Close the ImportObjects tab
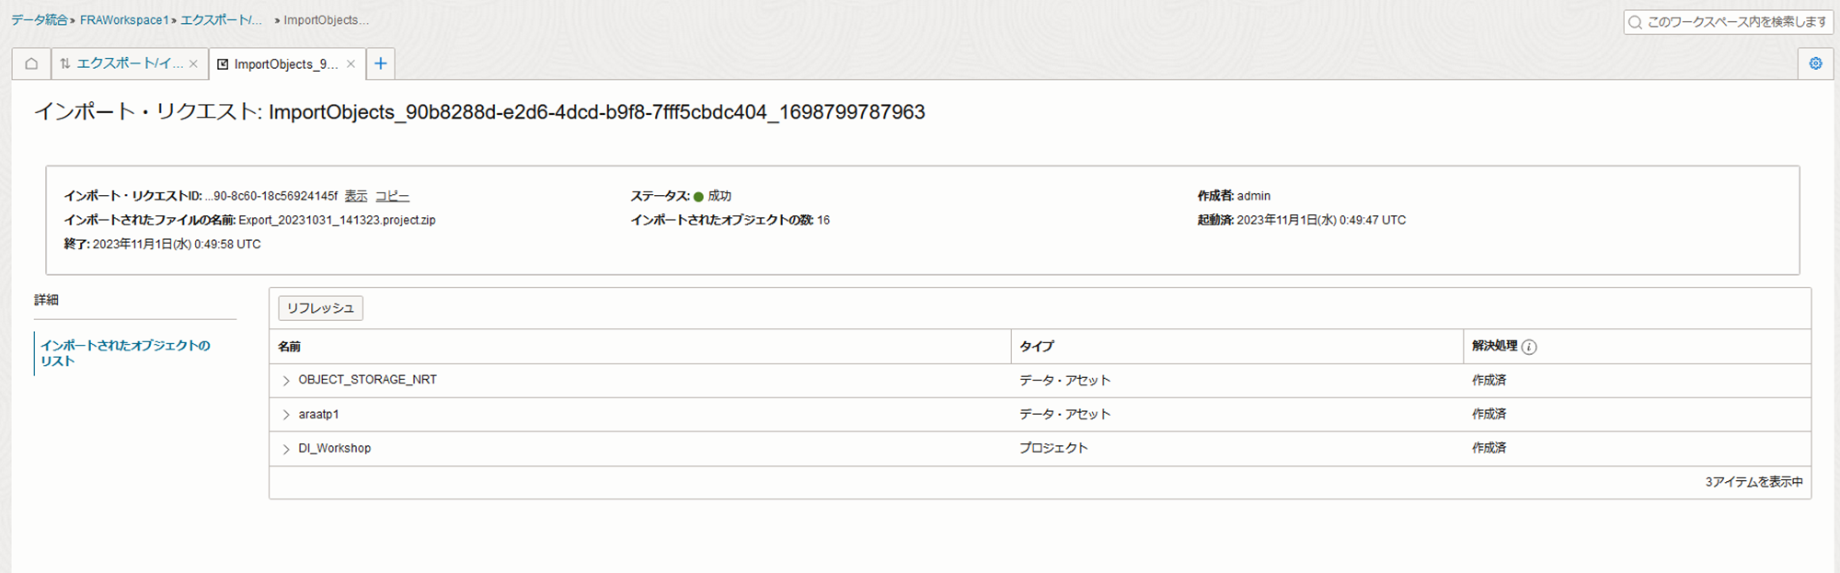This screenshot has width=1840, height=573. click(351, 63)
